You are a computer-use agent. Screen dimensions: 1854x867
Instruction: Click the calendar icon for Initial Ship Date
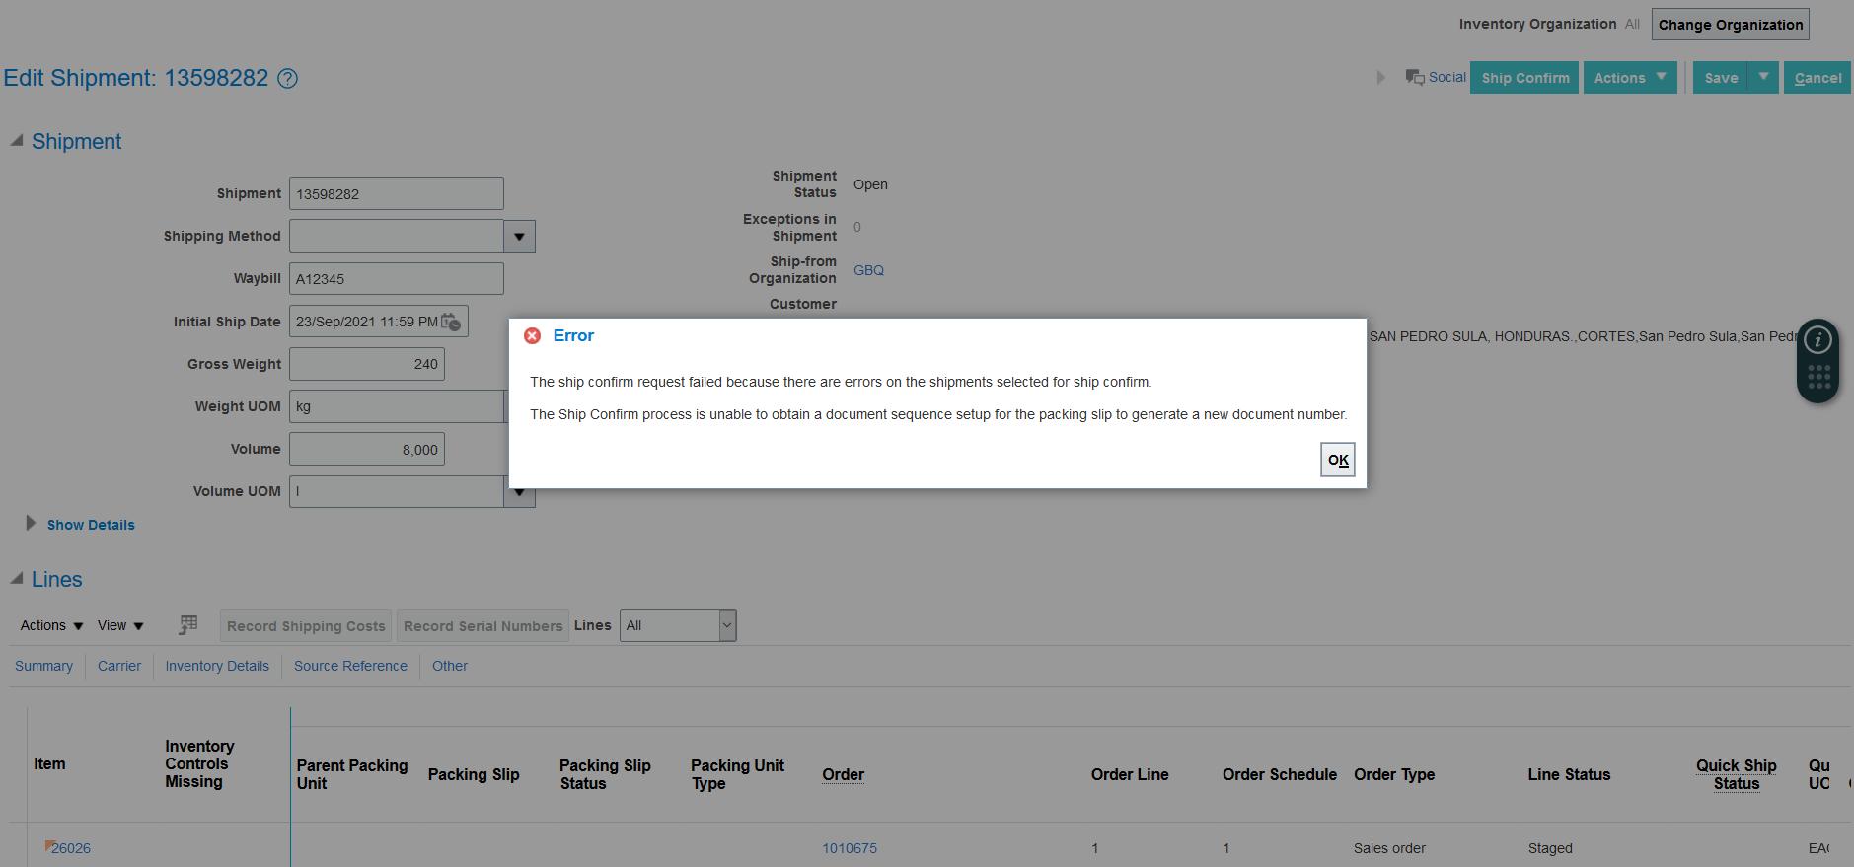[x=451, y=322]
